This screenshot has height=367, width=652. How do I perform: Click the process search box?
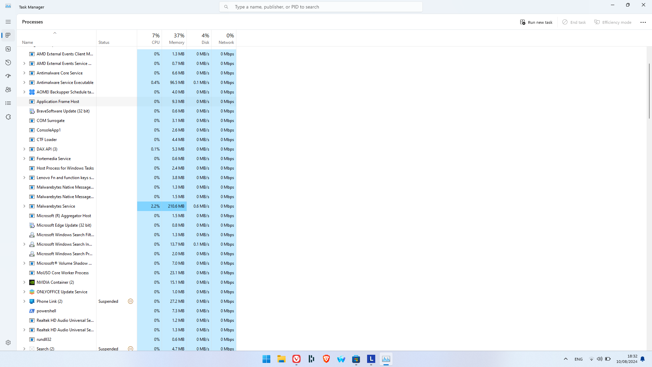[321, 7]
